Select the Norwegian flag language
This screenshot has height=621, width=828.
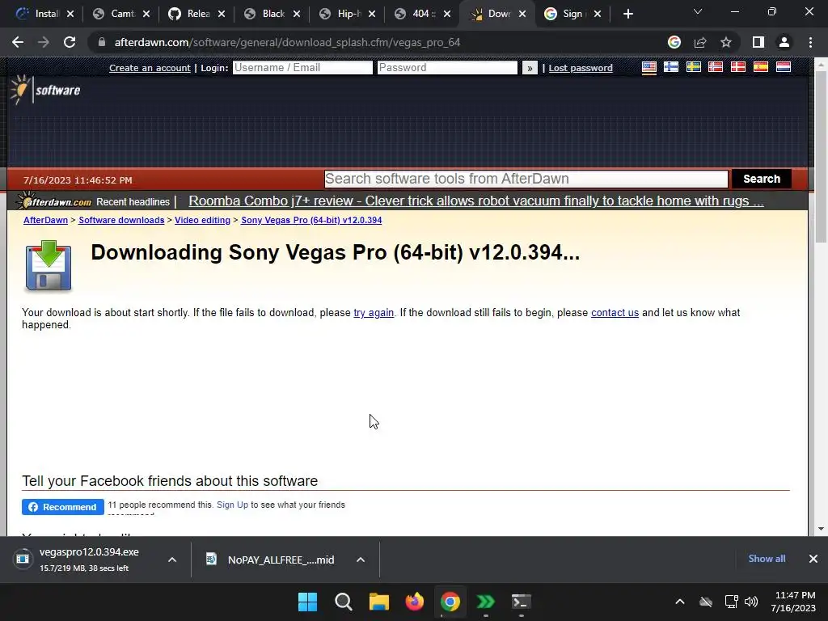(x=716, y=67)
